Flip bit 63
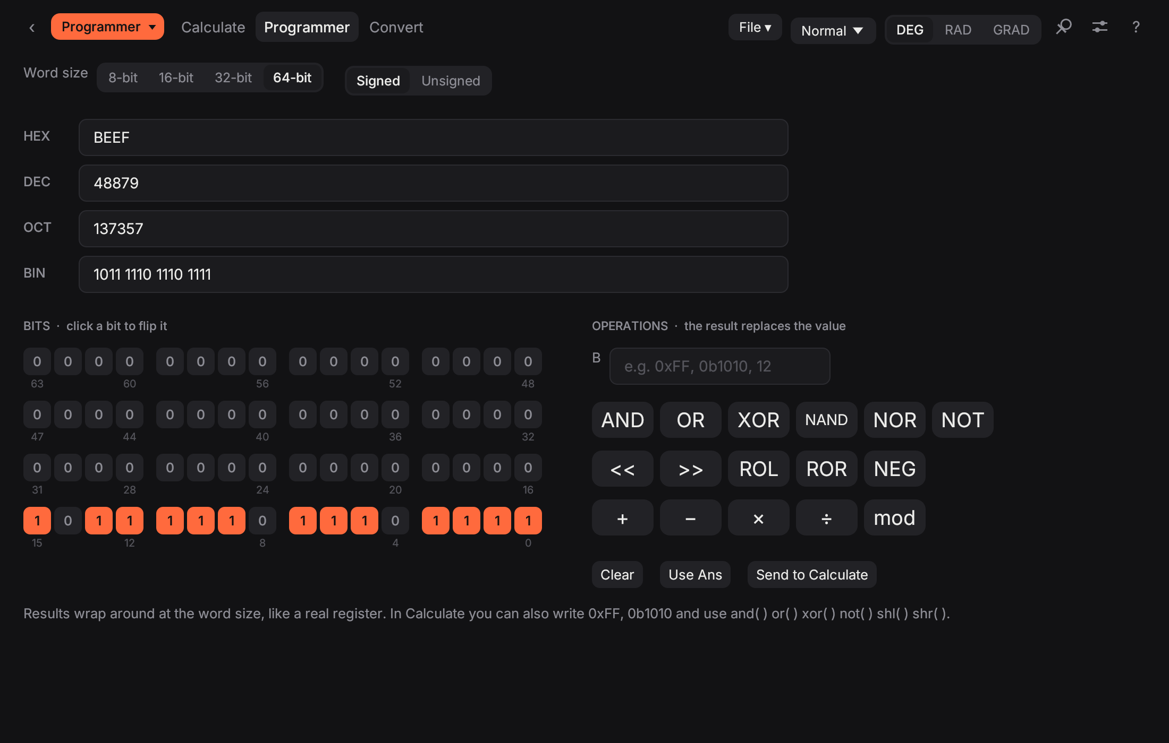1169x743 pixels. 37,362
